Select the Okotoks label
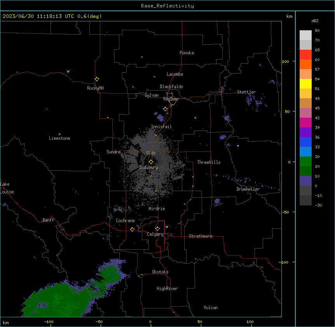The height and width of the screenshot is (327, 335). pyautogui.click(x=160, y=272)
